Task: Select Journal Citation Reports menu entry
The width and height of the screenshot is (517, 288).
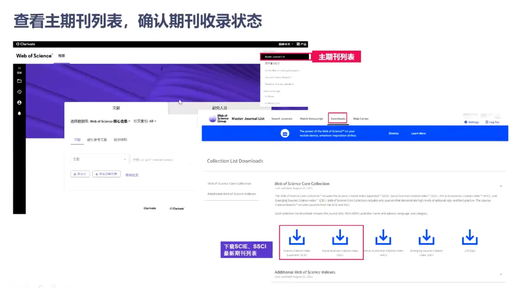Action: [x=279, y=77]
